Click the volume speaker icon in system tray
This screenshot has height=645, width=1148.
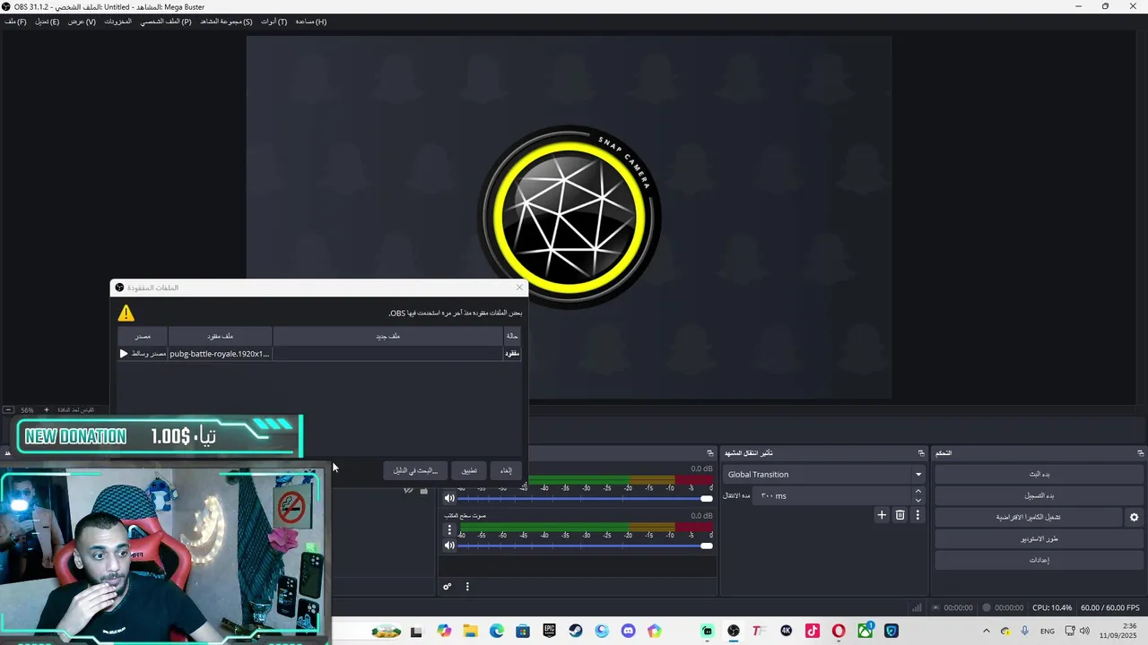tap(1084, 632)
